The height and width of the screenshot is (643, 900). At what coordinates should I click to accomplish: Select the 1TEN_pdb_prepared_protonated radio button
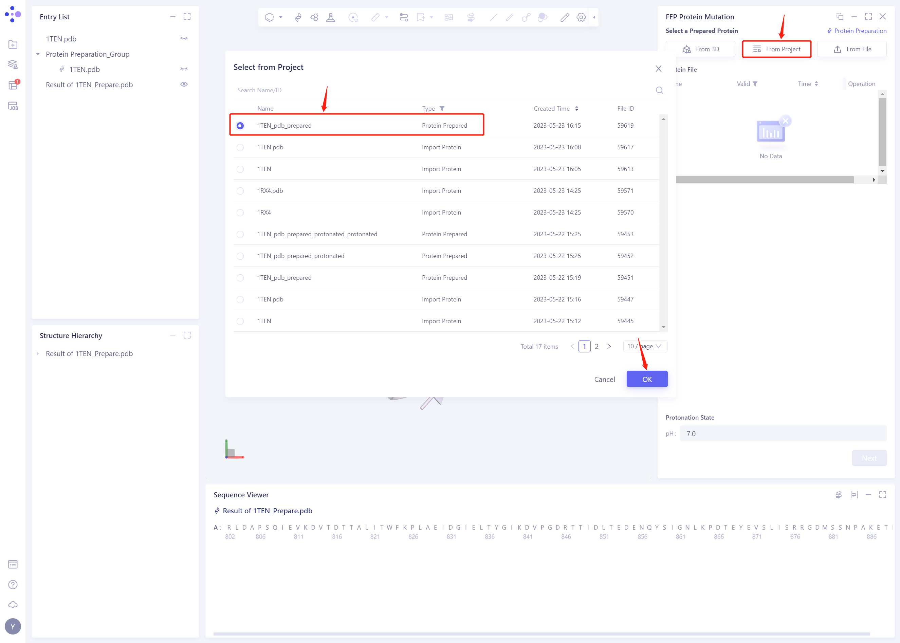(x=240, y=256)
